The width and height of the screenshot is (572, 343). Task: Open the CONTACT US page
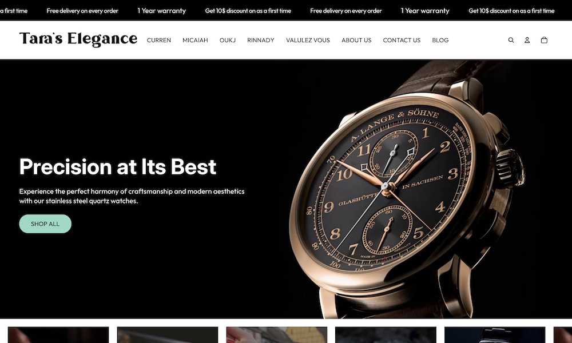402,40
